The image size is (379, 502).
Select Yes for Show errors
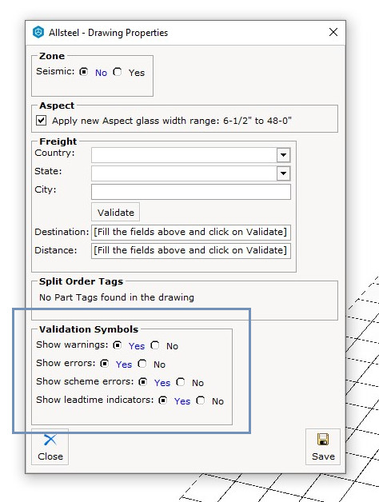[x=105, y=364]
